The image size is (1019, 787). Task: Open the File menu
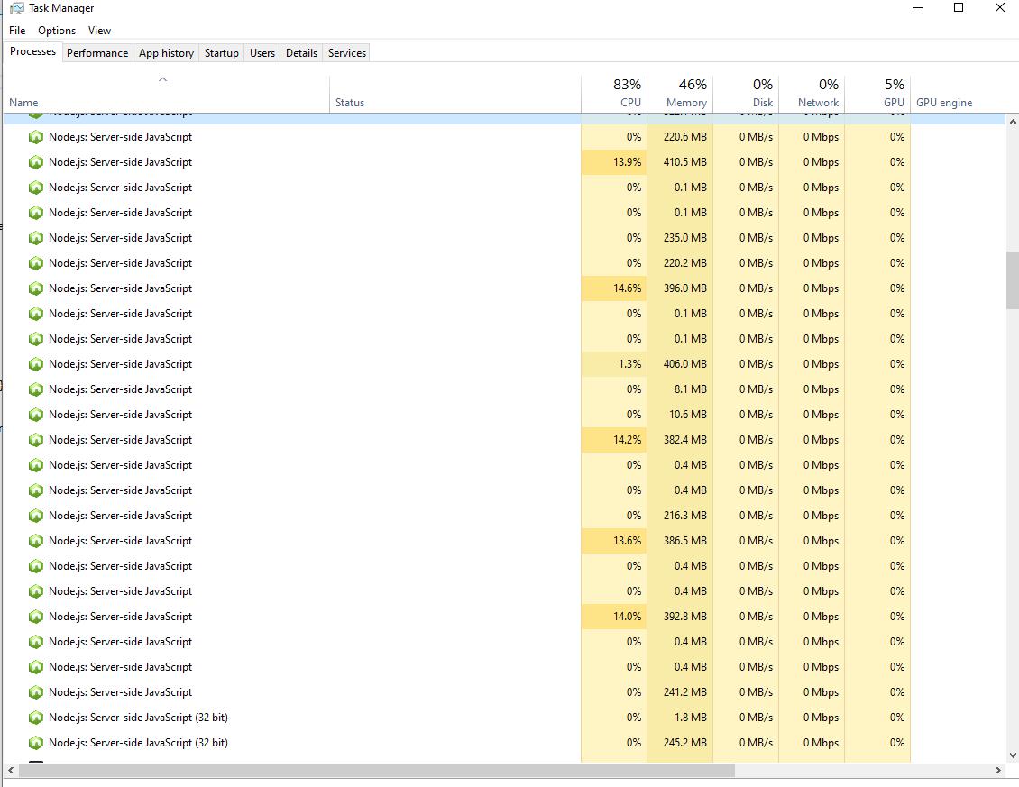pos(17,31)
